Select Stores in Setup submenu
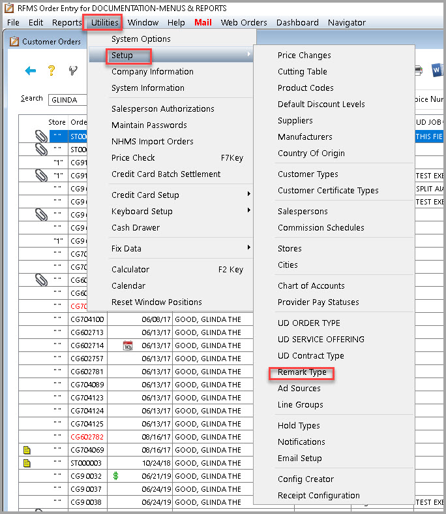This screenshot has height=514, width=446. pos(290,248)
